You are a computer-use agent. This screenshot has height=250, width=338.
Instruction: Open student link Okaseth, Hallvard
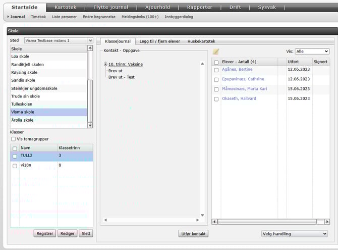pyautogui.click(x=241, y=98)
